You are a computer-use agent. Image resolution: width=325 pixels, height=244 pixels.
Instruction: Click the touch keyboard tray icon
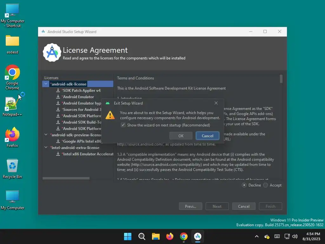click(x=277, y=236)
